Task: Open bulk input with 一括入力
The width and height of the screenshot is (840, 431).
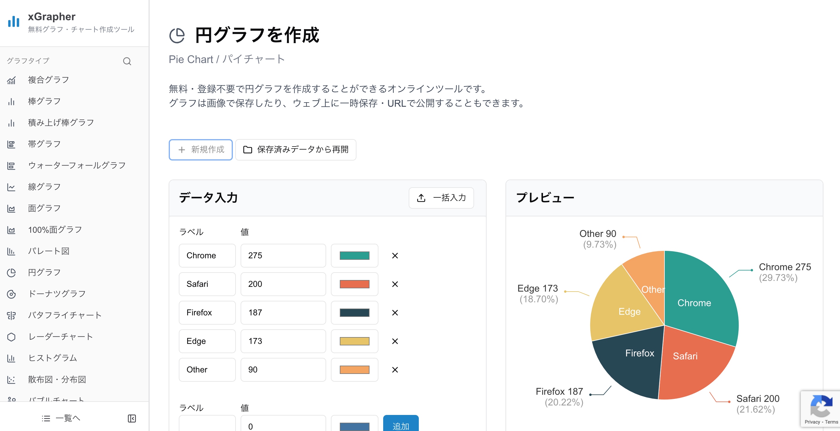Action: coord(441,198)
